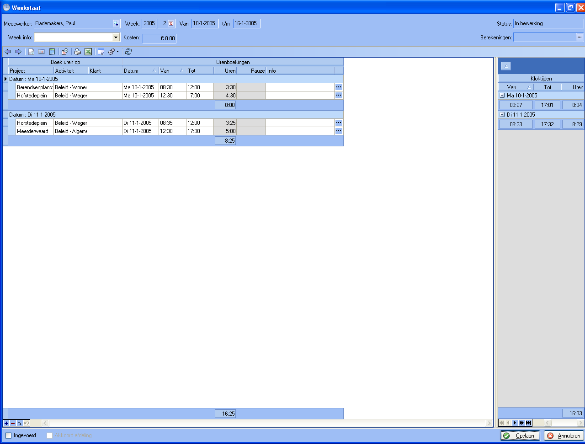Viewport: 585px width, 444px height.
Task: Click Kloktijden horizontal scrollbar right arrow
Action: coord(581,423)
